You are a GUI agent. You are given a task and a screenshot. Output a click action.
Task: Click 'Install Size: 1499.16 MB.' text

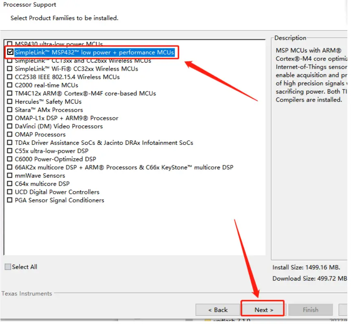tap(306, 267)
